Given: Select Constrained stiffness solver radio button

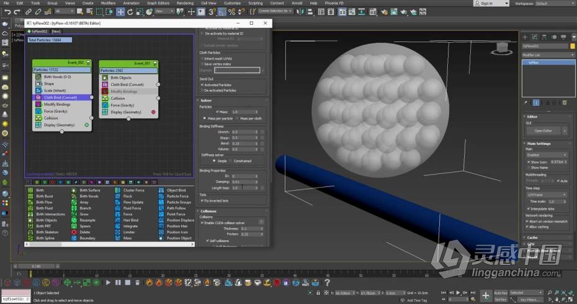Looking at the screenshot, I should coord(231,161).
